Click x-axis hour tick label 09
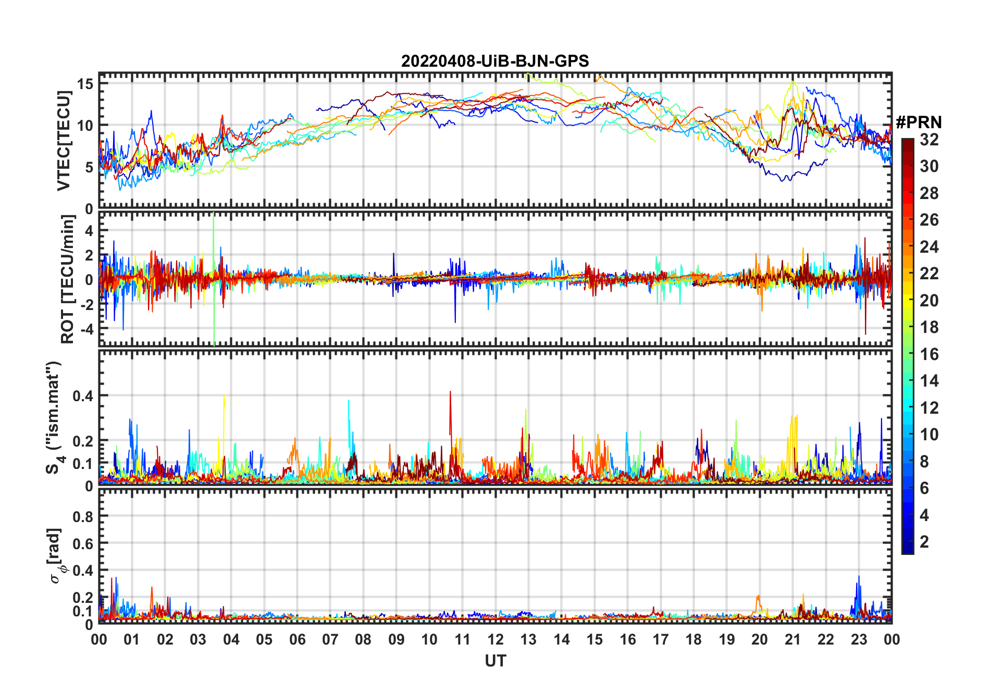Viewport: 991px width, 693px height. click(x=397, y=639)
